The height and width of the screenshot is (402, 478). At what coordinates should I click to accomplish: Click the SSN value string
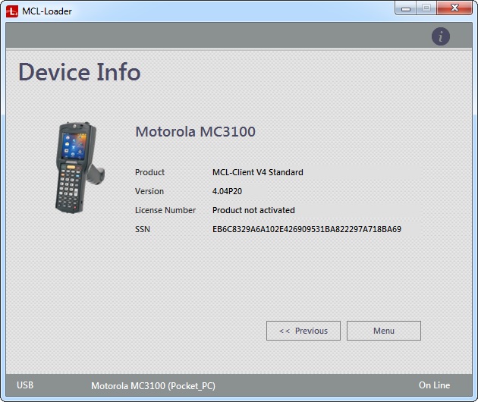[307, 229]
